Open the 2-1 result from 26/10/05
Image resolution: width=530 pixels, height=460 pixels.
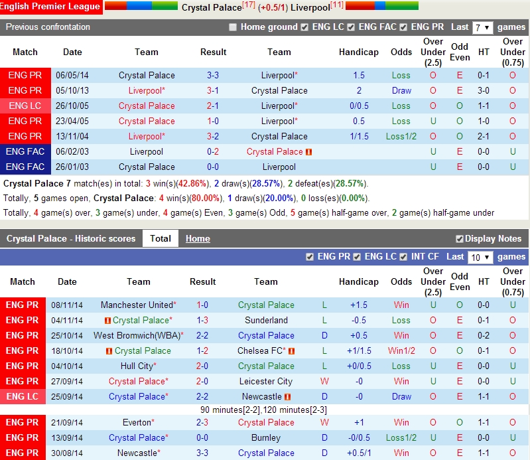click(x=213, y=106)
